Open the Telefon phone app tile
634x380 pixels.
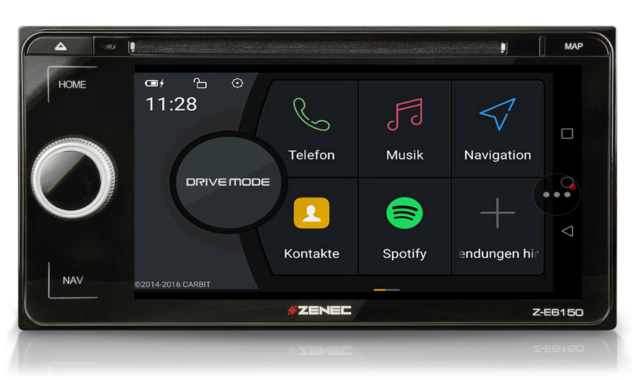coord(312,129)
